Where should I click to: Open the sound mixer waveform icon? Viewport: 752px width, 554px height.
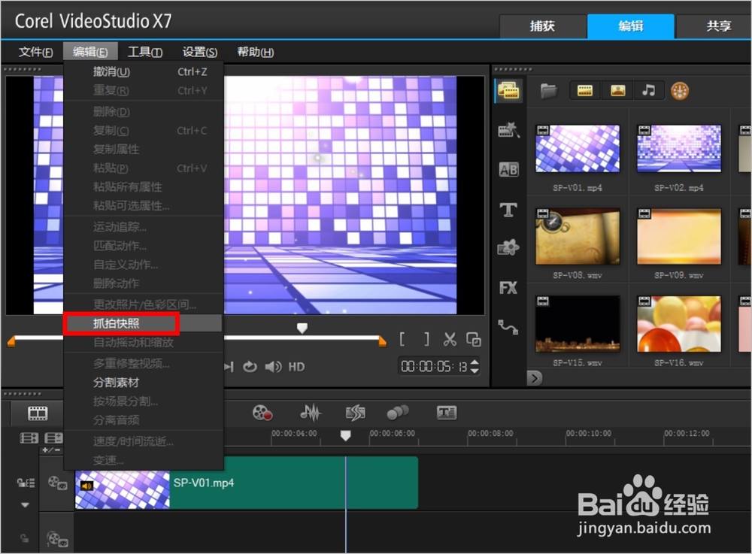pyautogui.click(x=311, y=413)
